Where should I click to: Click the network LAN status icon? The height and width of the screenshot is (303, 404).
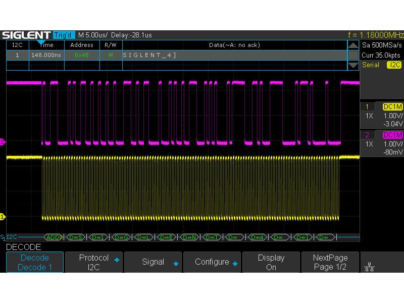coord(369,267)
